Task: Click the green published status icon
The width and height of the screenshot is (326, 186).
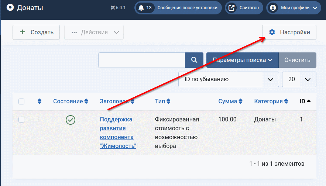Action: click(x=71, y=120)
